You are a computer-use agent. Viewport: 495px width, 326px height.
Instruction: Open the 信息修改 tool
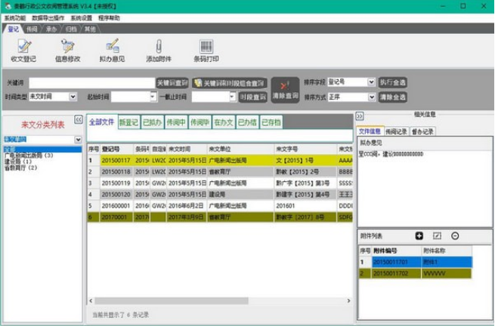tap(67, 51)
